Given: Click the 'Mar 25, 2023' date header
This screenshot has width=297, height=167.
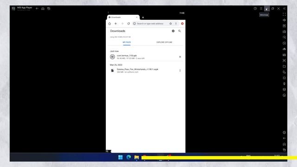Looking at the screenshot, I should tap(116, 65).
